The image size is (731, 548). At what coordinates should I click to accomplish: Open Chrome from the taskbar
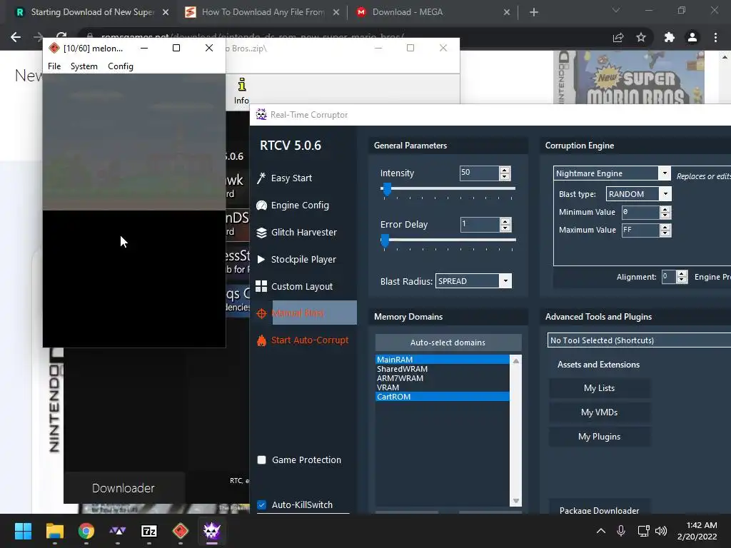86,531
